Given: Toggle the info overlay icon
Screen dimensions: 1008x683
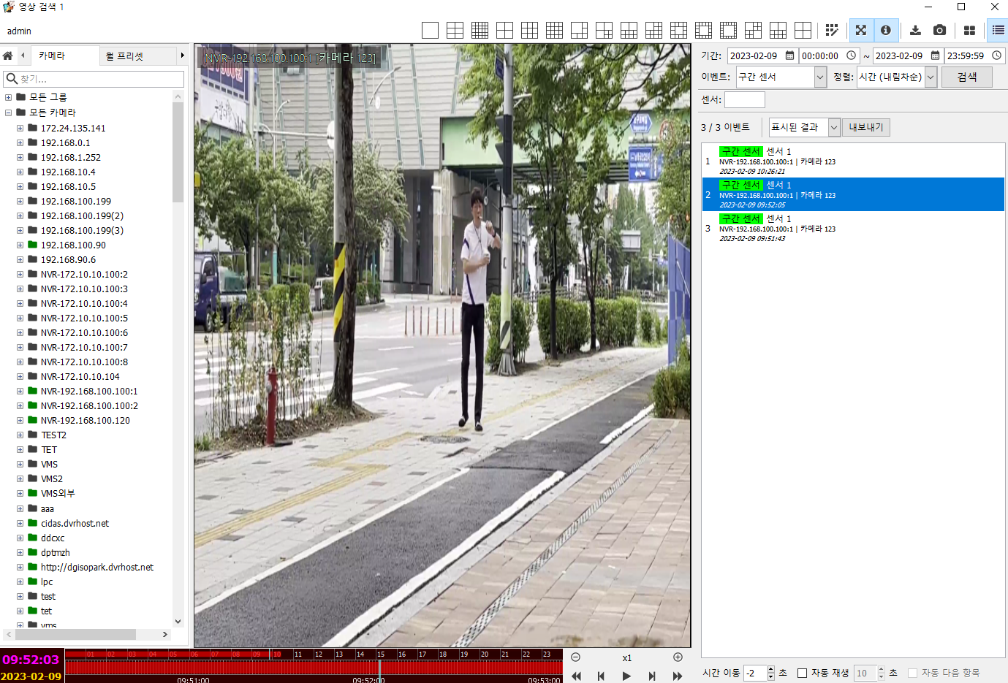Looking at the screenshot, I should (x=885, y=31).
